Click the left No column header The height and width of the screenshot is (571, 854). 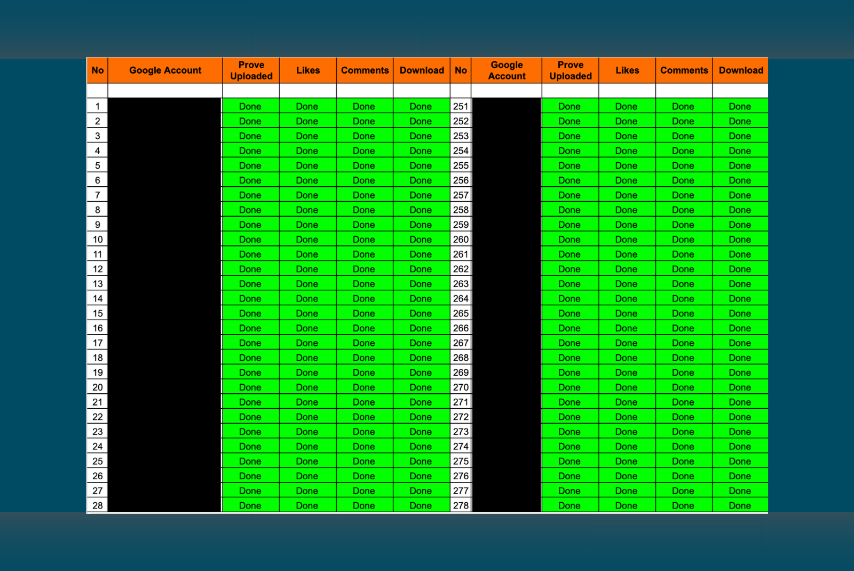97,70
